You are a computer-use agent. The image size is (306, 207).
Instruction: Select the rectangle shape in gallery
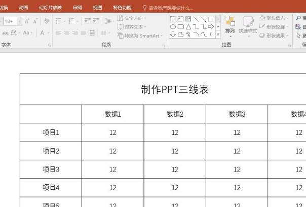211,19
